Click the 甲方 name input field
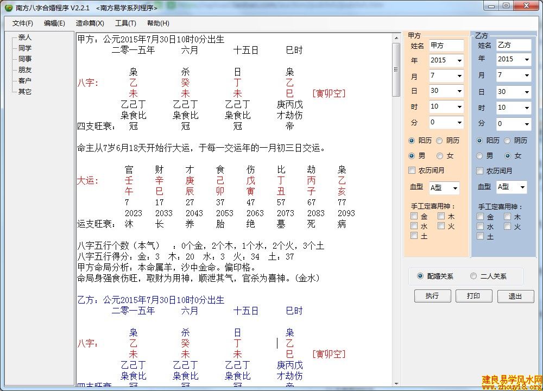This screenshot has width=543, height=391. coord(446,46)
